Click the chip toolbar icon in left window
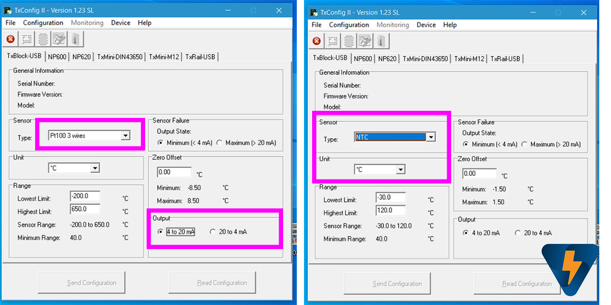 point(43,39)
